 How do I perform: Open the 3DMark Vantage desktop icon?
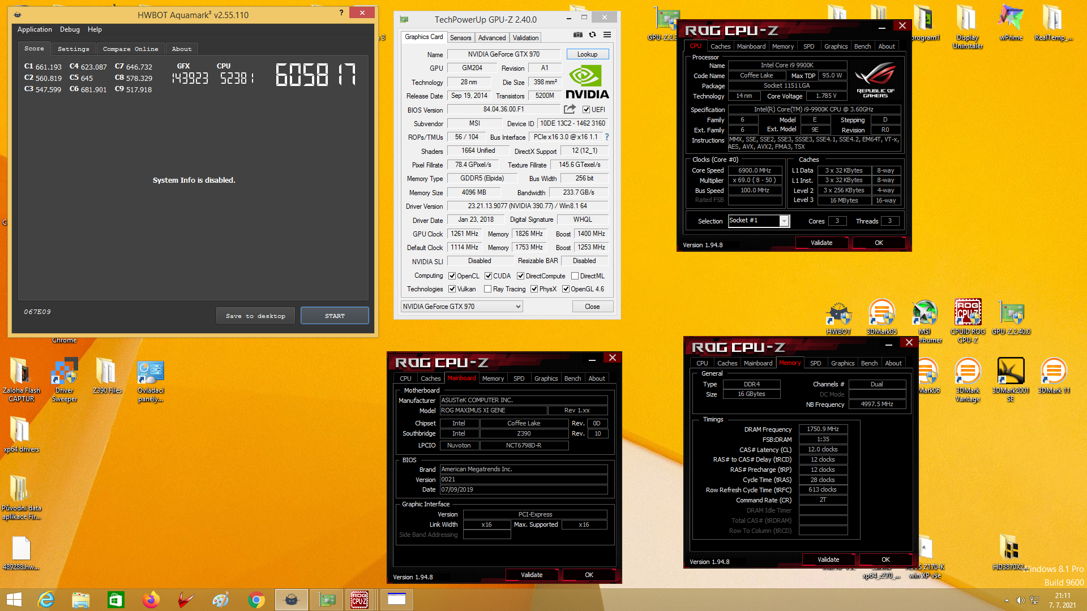pyautogui.click(x=968, y=380)
